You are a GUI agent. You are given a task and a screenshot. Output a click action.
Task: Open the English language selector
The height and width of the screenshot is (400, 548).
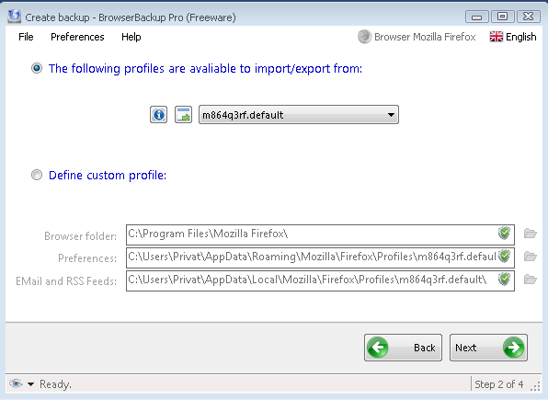point(513,37)
